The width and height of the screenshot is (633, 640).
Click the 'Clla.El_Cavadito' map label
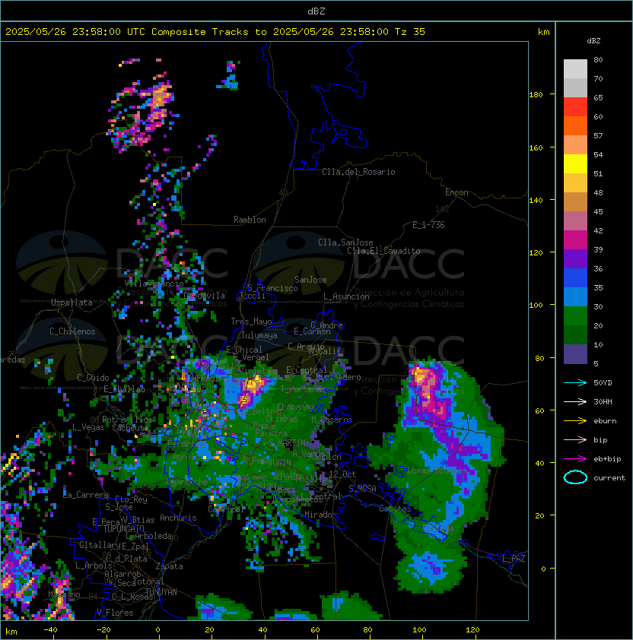383,251
